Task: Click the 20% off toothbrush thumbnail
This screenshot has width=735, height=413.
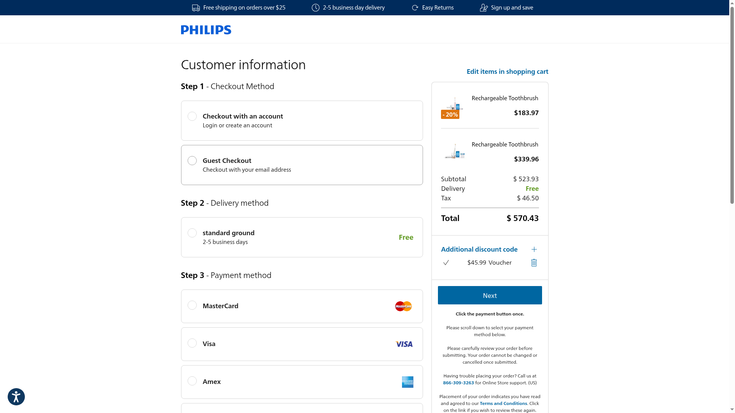Action: coord(454,106)
